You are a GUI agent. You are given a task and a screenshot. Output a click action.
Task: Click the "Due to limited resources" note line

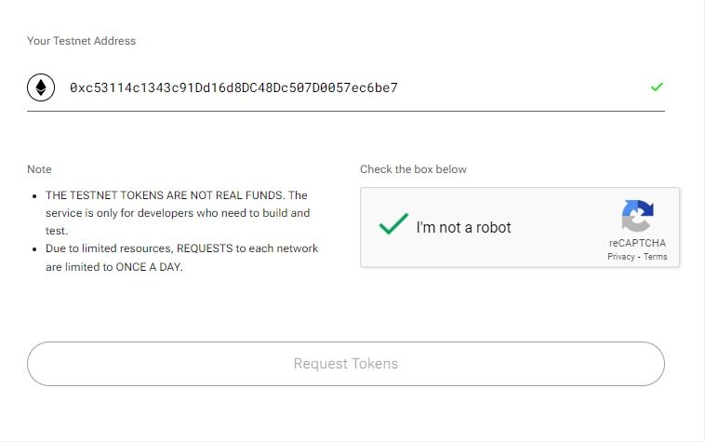click(181, 248)
